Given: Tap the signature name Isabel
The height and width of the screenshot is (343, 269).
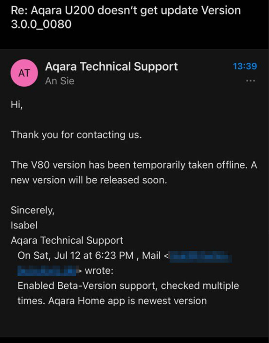Looking at the screenshot, I should point(24,225).
